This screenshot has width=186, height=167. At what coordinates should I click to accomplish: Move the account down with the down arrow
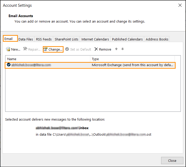point(122,49)
